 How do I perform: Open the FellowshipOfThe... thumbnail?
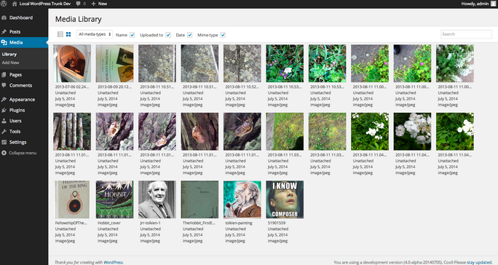coord(72,199)
